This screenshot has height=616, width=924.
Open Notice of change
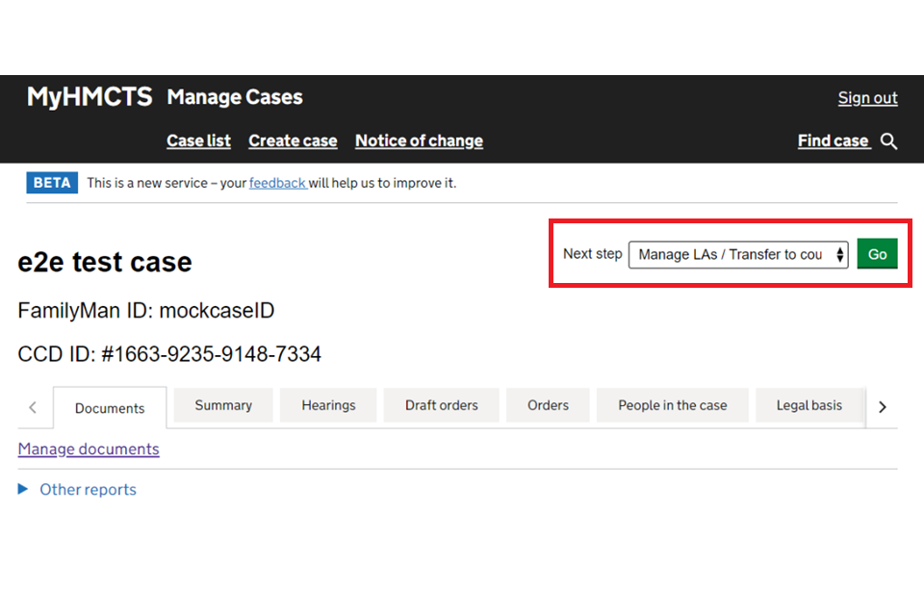(x=419, y=141)
